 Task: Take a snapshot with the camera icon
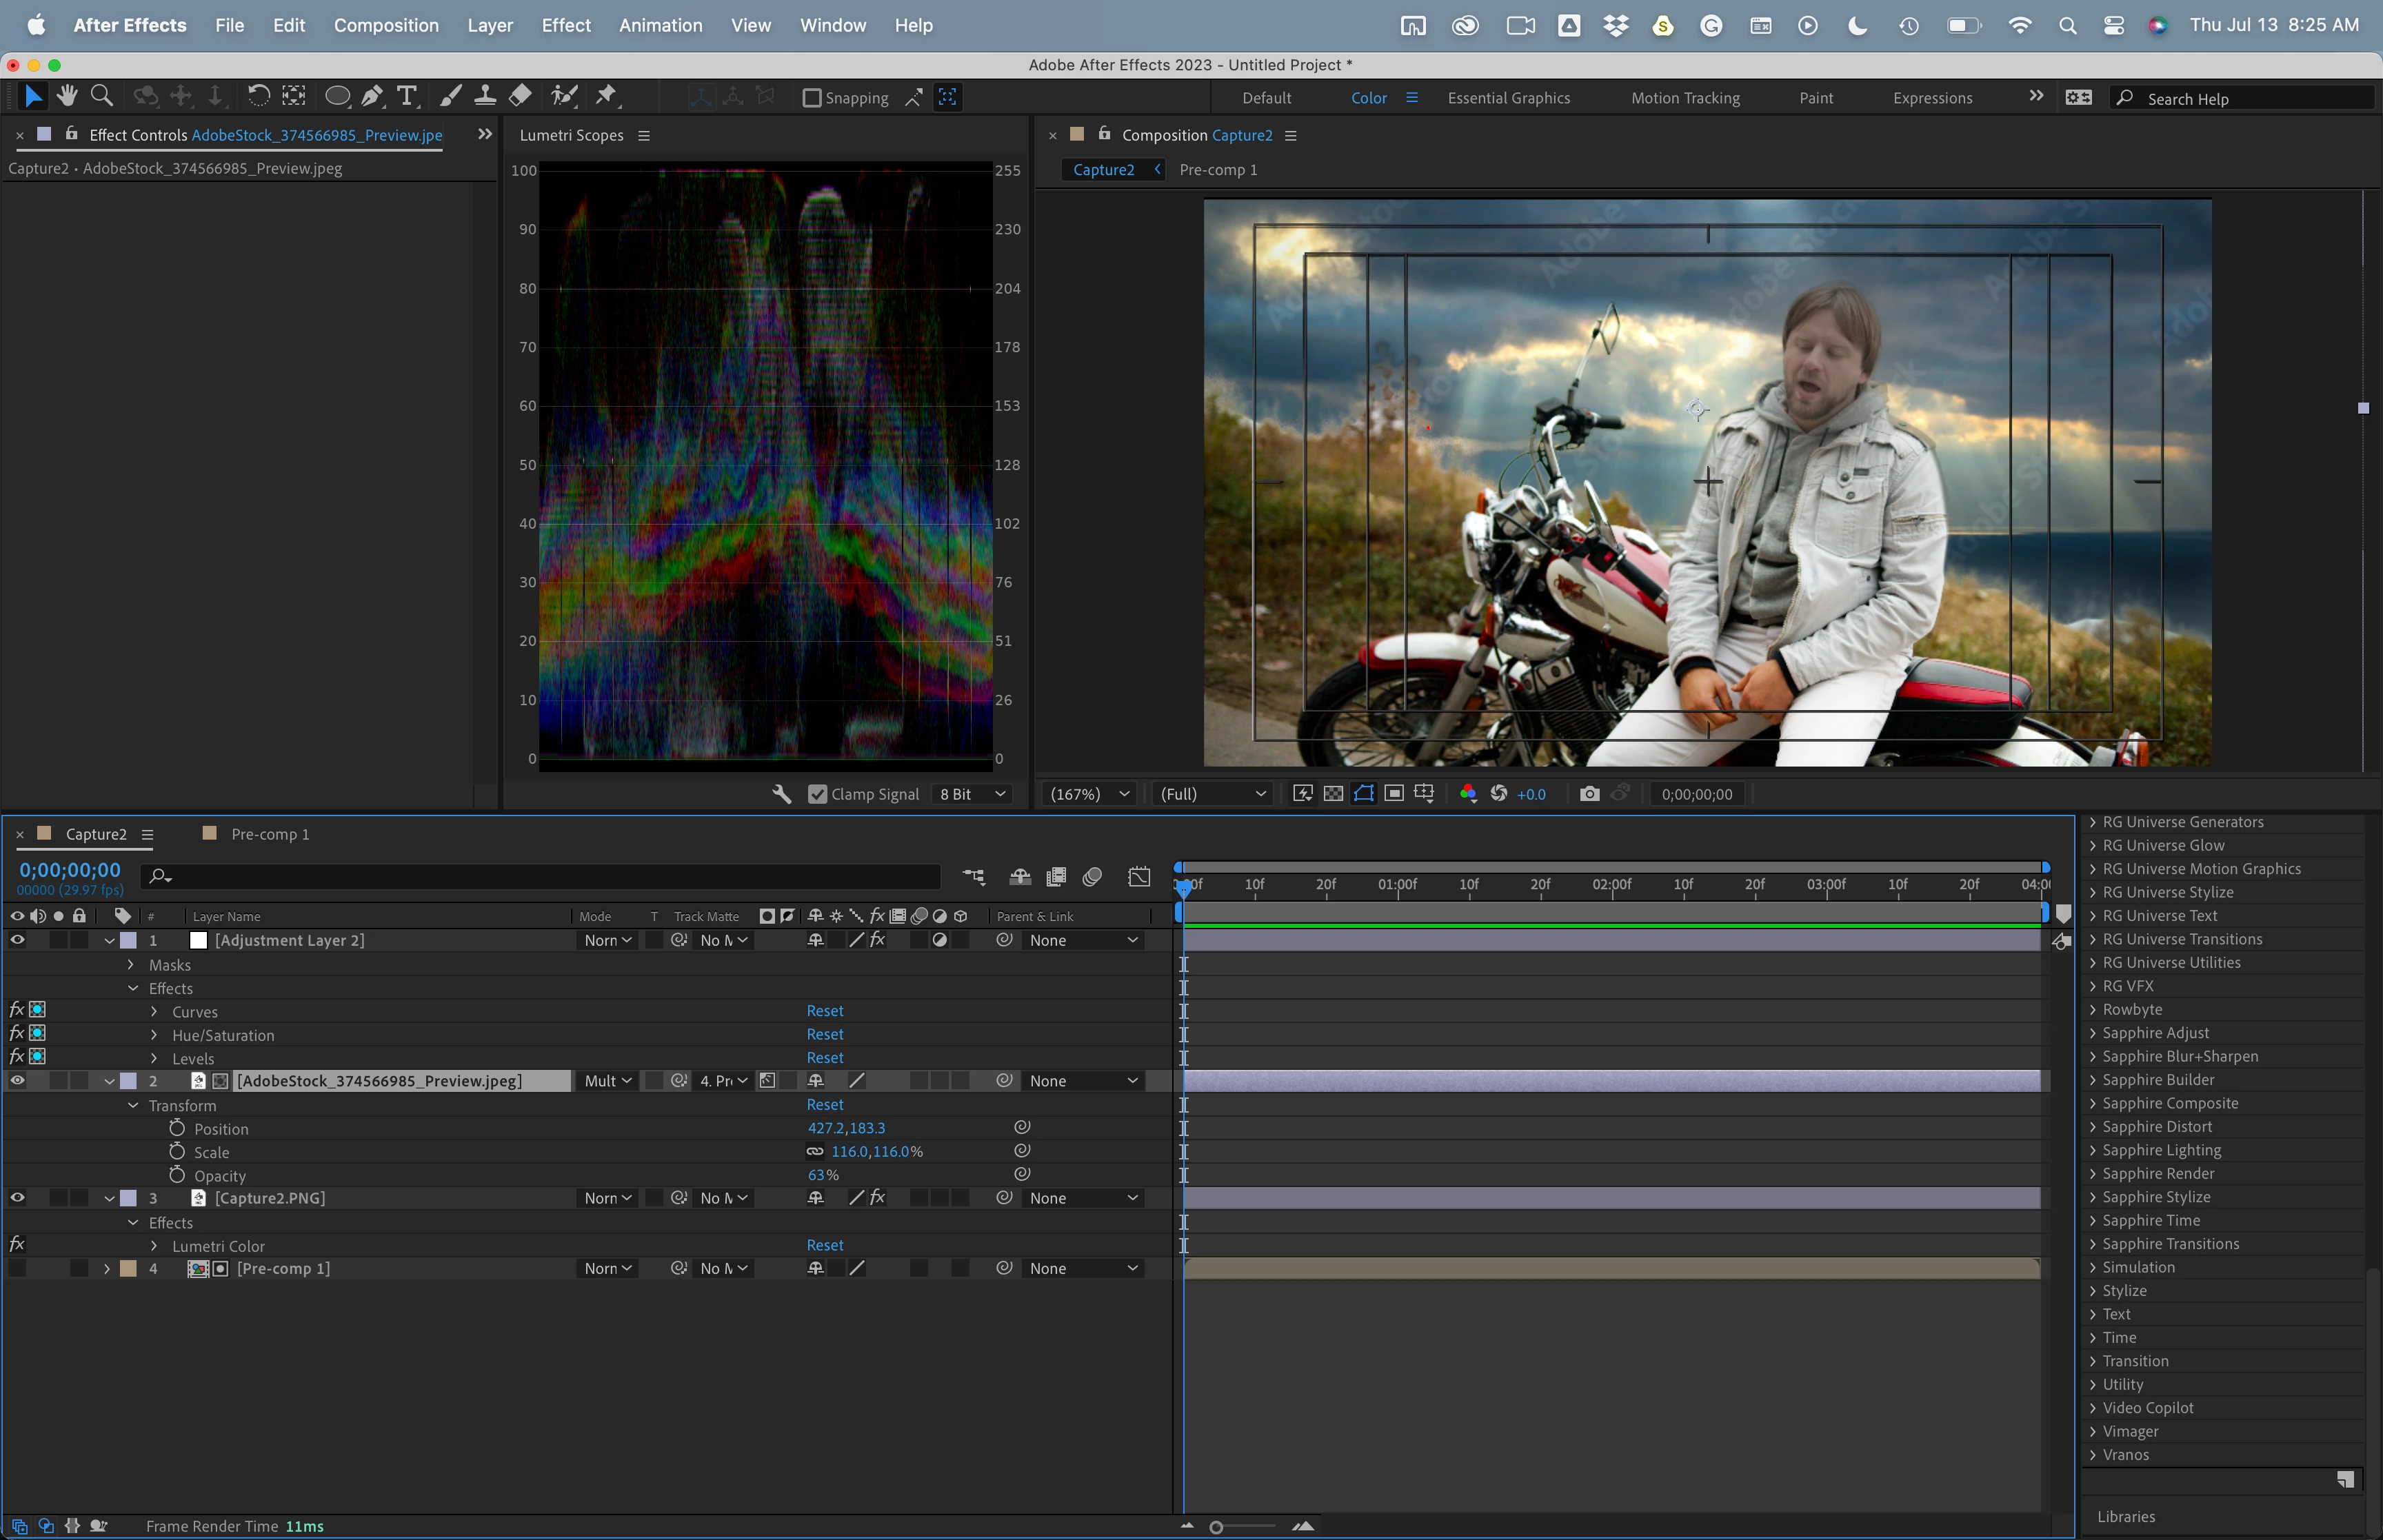click(x=1589, y=794)
